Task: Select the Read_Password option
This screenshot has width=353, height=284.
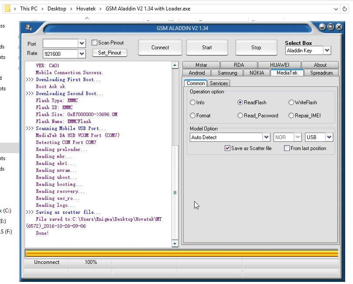Action: coord(240,116)
